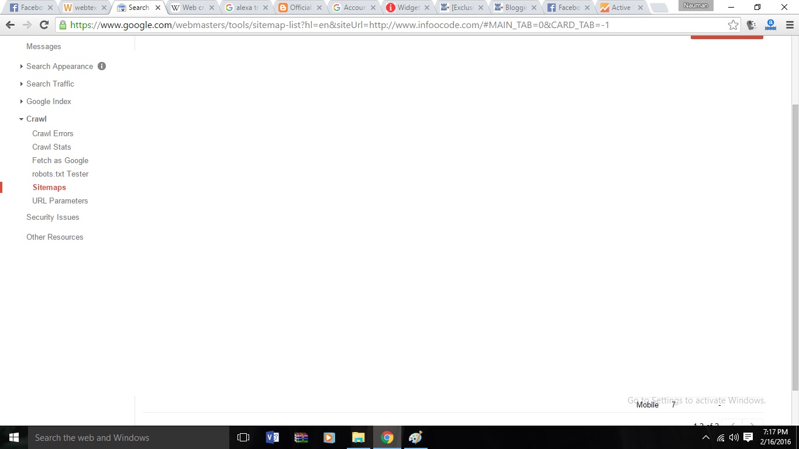Switch to the Web crawler Wikipedia tab

[188, 8]
